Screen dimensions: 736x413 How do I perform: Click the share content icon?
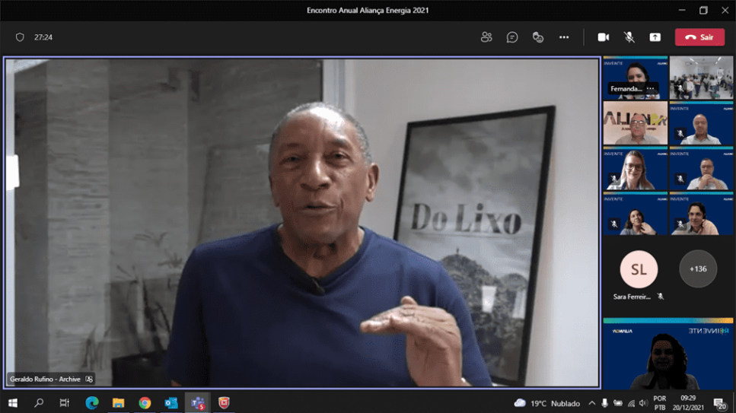click(x=655, y=37)
